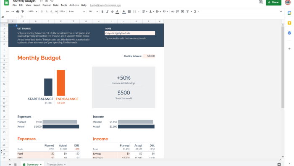The image size is (294, 166).
Task: Toggle strikethrough formatting
Action: (112, 12)
